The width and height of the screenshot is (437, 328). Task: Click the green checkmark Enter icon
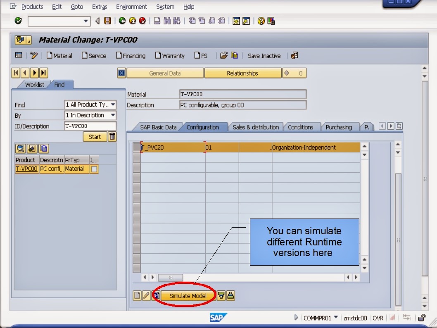coord(17,21)
